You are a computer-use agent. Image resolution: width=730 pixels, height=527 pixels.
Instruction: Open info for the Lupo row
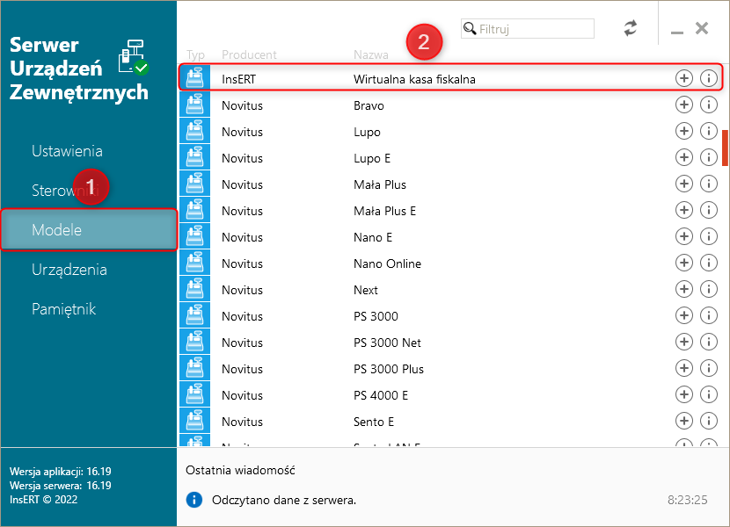(709, 131)
